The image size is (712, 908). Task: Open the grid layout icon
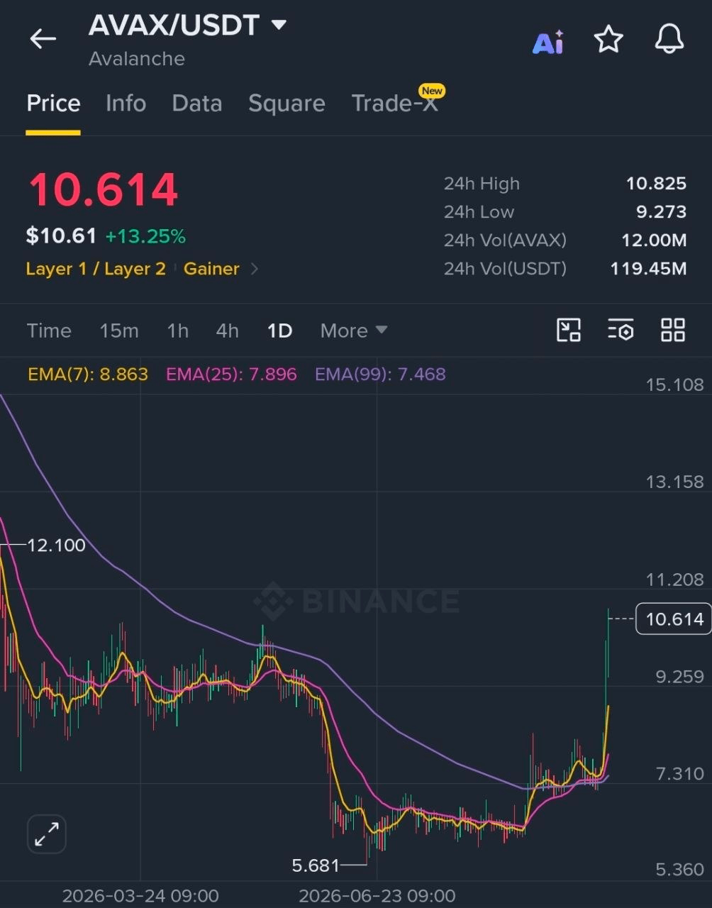coord(673,330)
